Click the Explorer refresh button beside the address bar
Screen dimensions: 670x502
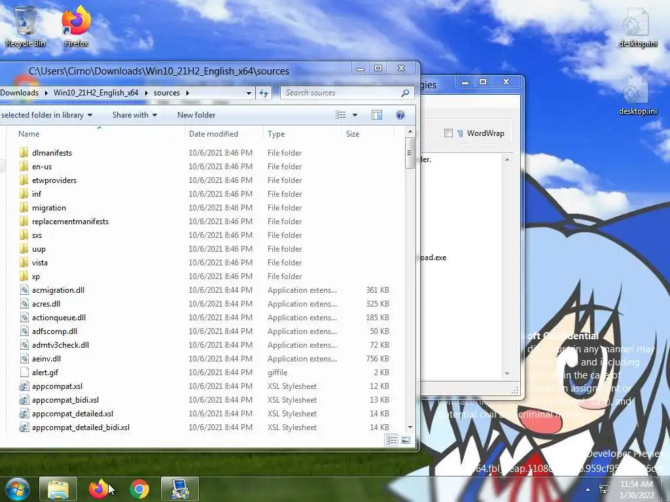[264, 93]
